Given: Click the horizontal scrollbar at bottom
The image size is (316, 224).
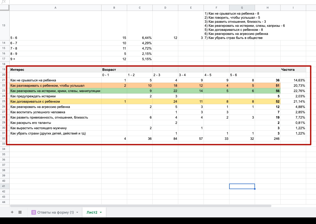Looking at the screenshot, I should coord(141,206).
